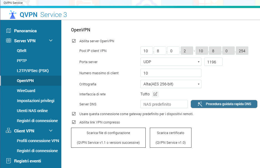Click the server port field 1196
Screen dimensions: 260x168
[213, 62]
